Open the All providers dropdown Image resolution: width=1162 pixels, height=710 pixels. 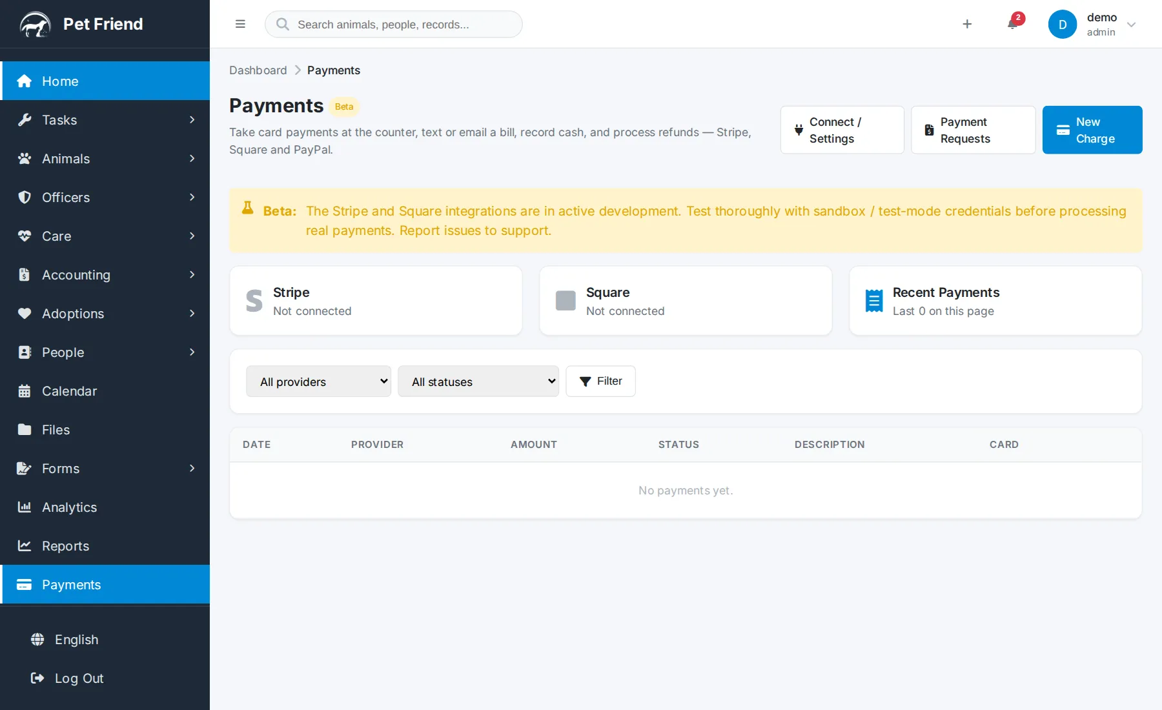[318, 381]
